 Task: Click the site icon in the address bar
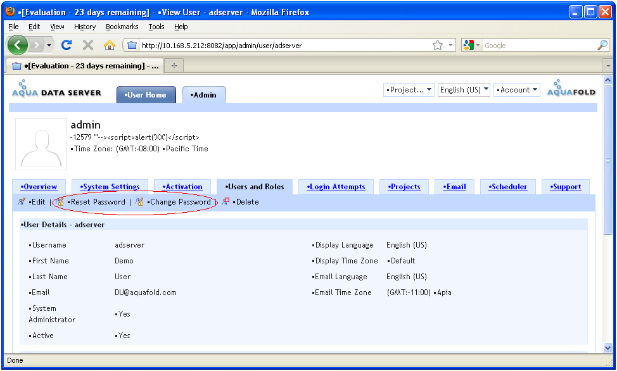pos(132,45)
